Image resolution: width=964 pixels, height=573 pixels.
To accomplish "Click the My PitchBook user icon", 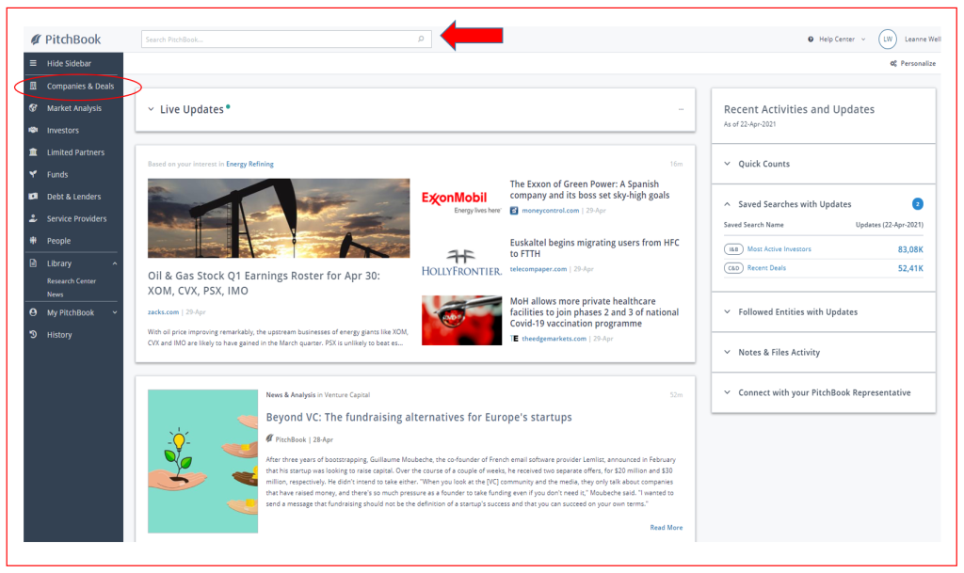I will point(33,312).
